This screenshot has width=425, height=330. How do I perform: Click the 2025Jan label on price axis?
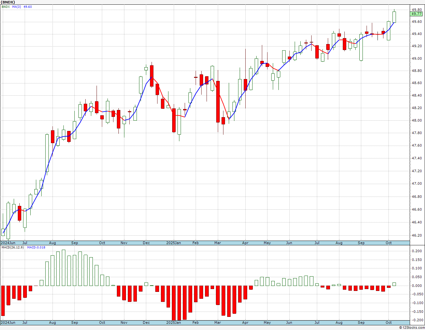tap(173, 243)
